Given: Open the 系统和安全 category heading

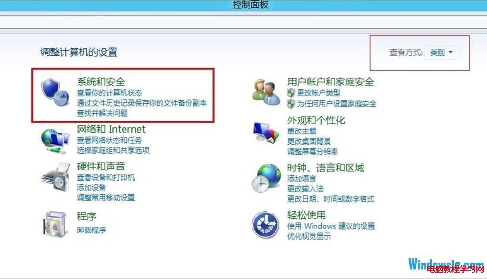Looking at the screenshot, I should [101, 82].
